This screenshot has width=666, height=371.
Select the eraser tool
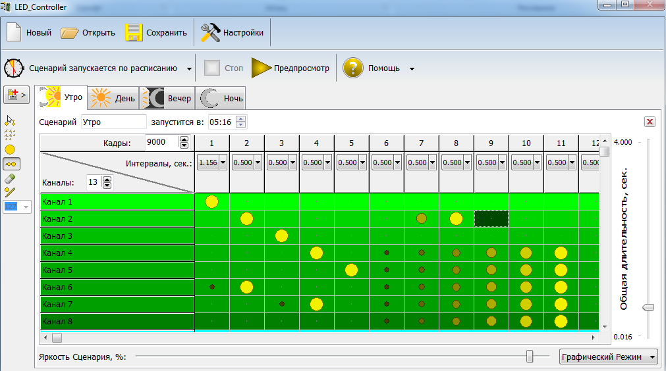click(10, 178)
